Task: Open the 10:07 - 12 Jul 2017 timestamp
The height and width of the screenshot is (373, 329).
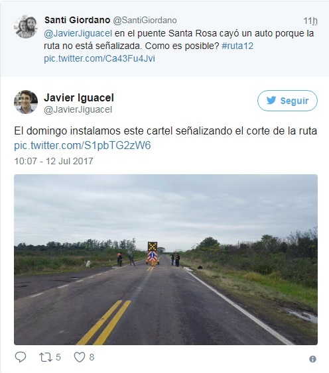Action: pyautogui.click(x=54, y=161)
